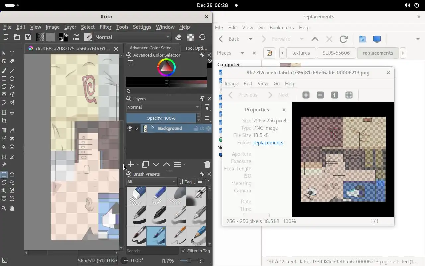Open Krita blending mode Normal dropdown
The image size is (425, 266).
pyautogui.click(x=132, y=37)
